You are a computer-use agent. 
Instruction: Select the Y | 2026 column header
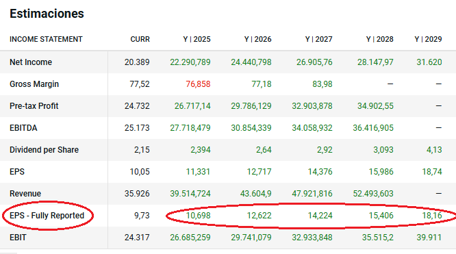click(258, 39)
